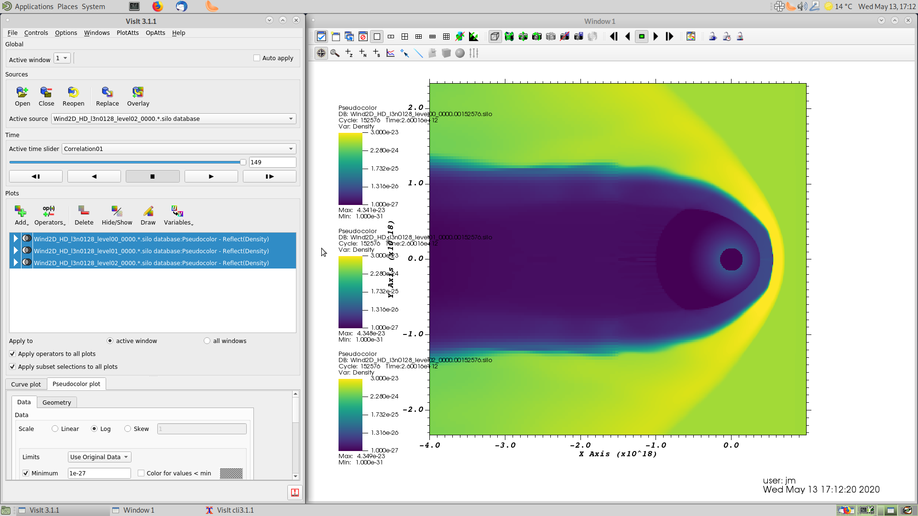Toggle the bounding-box navigation cube icon
This screenshot has height=516, width=918.
pos(495,36)
